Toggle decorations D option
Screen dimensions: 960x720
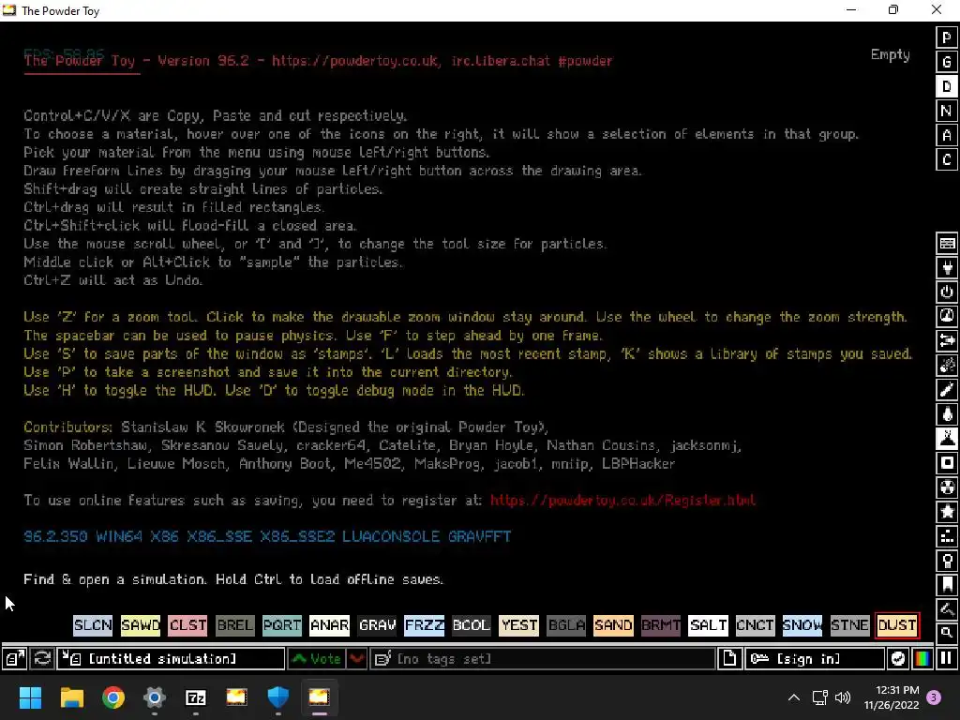[947, 86]
